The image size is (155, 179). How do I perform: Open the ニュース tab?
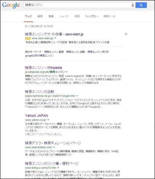64,16
